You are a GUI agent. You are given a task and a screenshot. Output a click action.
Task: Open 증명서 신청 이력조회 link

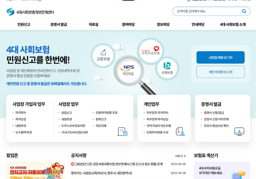coord(216,119)
